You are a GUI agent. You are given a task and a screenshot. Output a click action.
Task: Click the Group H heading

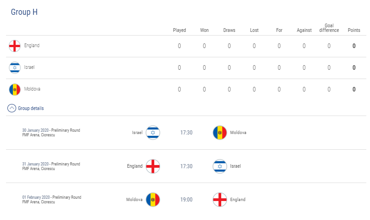pos(24,12)
